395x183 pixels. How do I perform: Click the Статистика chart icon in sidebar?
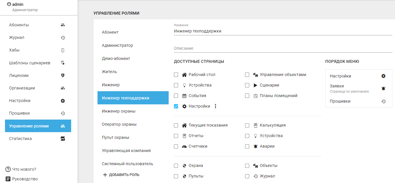[x=63, y=139]
